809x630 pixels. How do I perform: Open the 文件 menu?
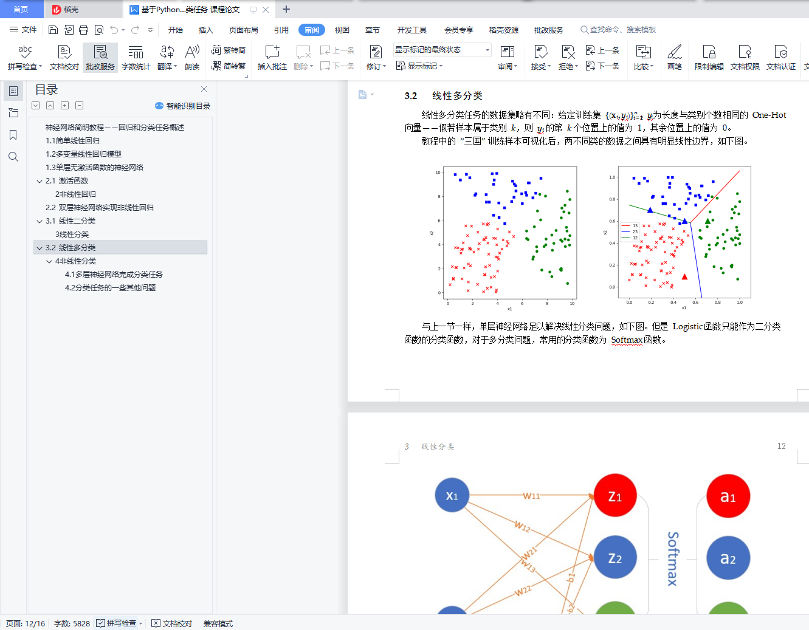tap(23, 30)
